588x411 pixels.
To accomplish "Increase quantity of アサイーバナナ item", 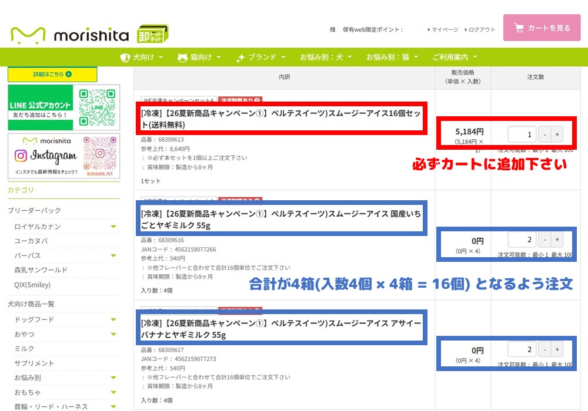I will pyautogui.click(x=557, y=349).
